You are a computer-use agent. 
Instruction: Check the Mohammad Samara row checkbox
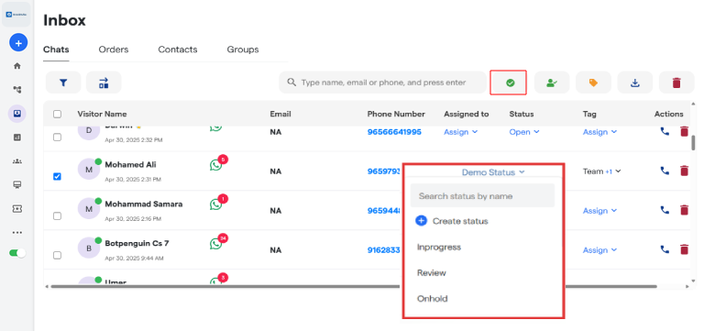coord(57,216)
